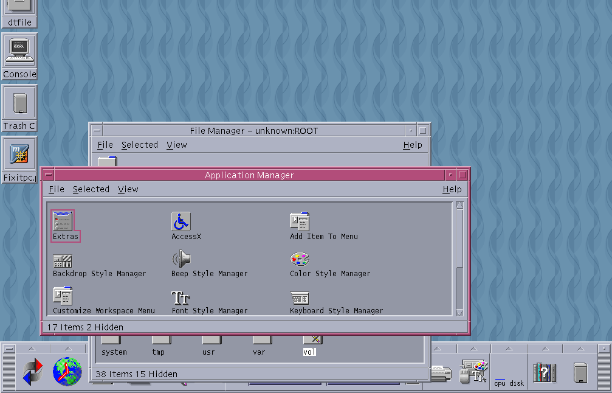The width and height of the screenshot is (612, 393).
Task: Open Help Manager books icon
Action: [x=545, y=373]
